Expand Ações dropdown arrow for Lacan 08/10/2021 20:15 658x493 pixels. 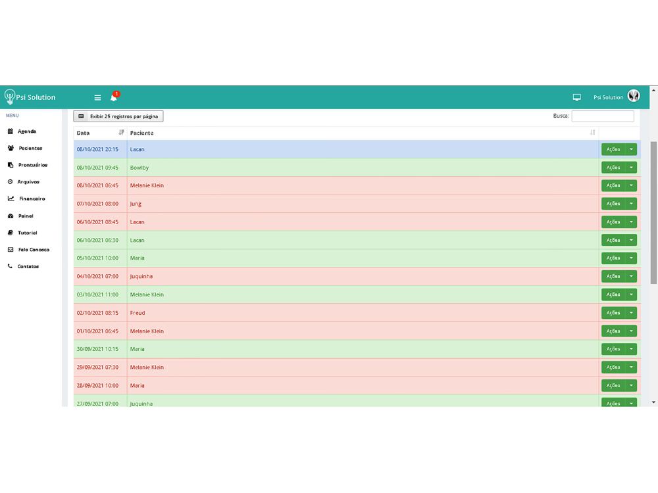(631, 149)
